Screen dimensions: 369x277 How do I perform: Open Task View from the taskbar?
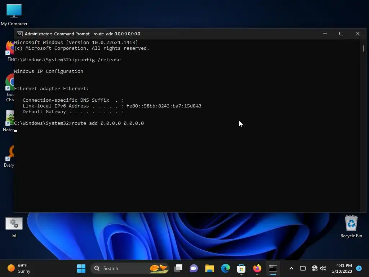pyautogui.click(x=178, y=268)
